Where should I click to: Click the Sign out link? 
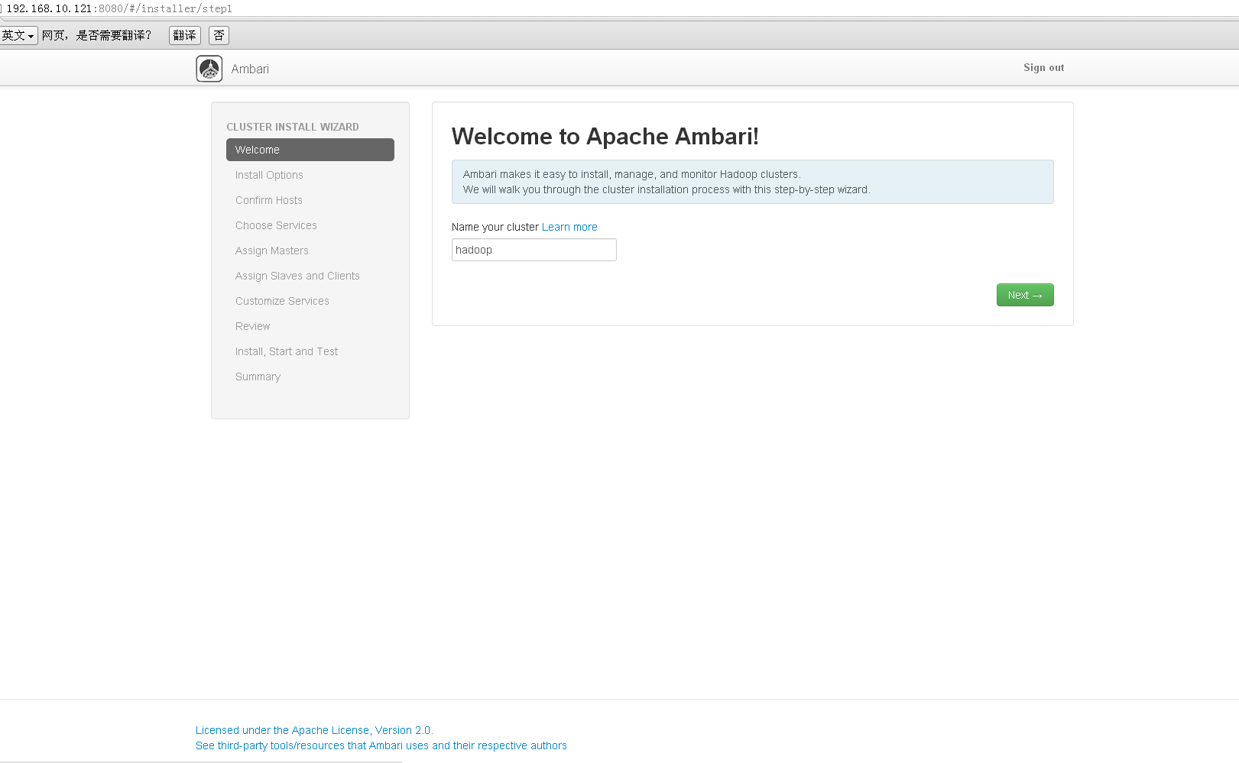1043,68
